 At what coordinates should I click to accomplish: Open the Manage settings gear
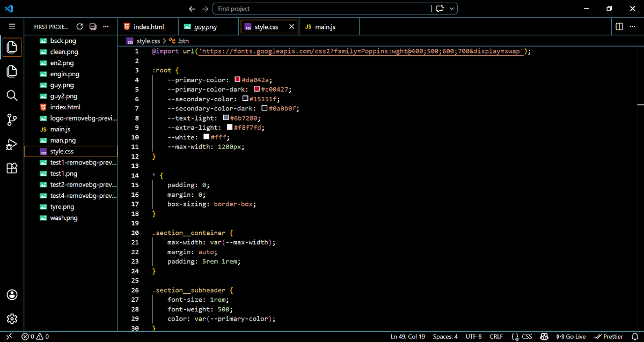click(x=12, y=319)
